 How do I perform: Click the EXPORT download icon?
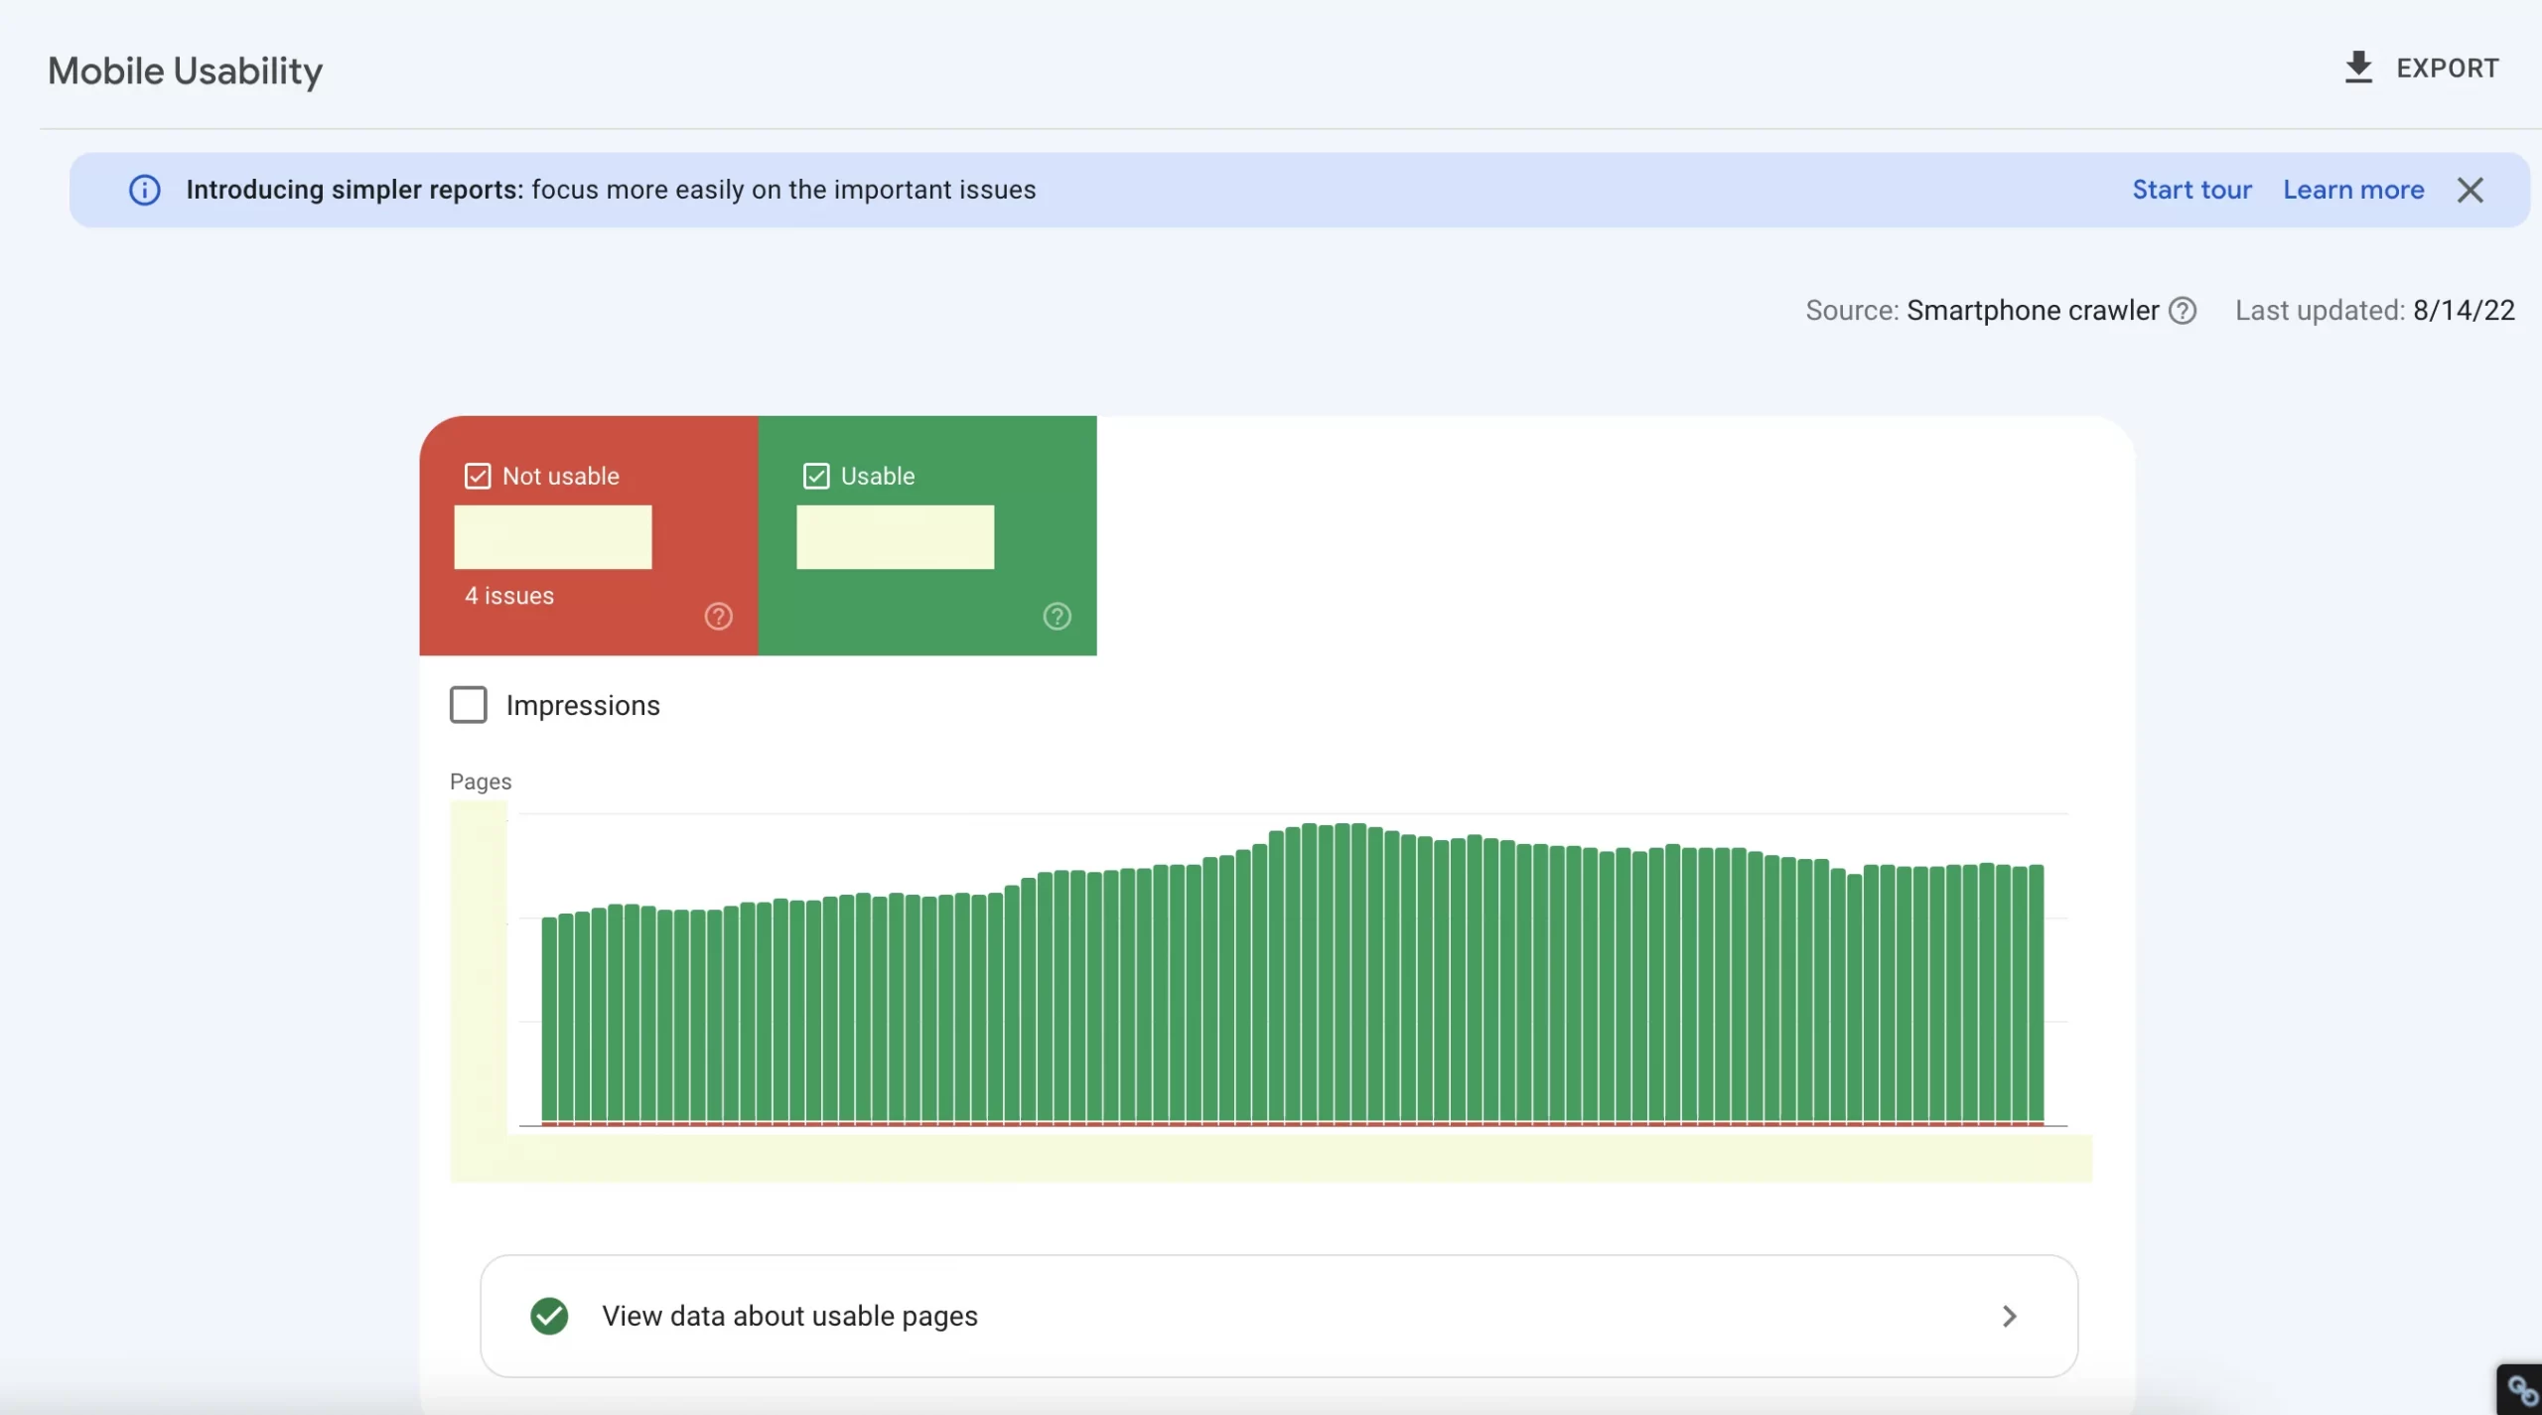pyautogui.click(x=2358, y=68)
